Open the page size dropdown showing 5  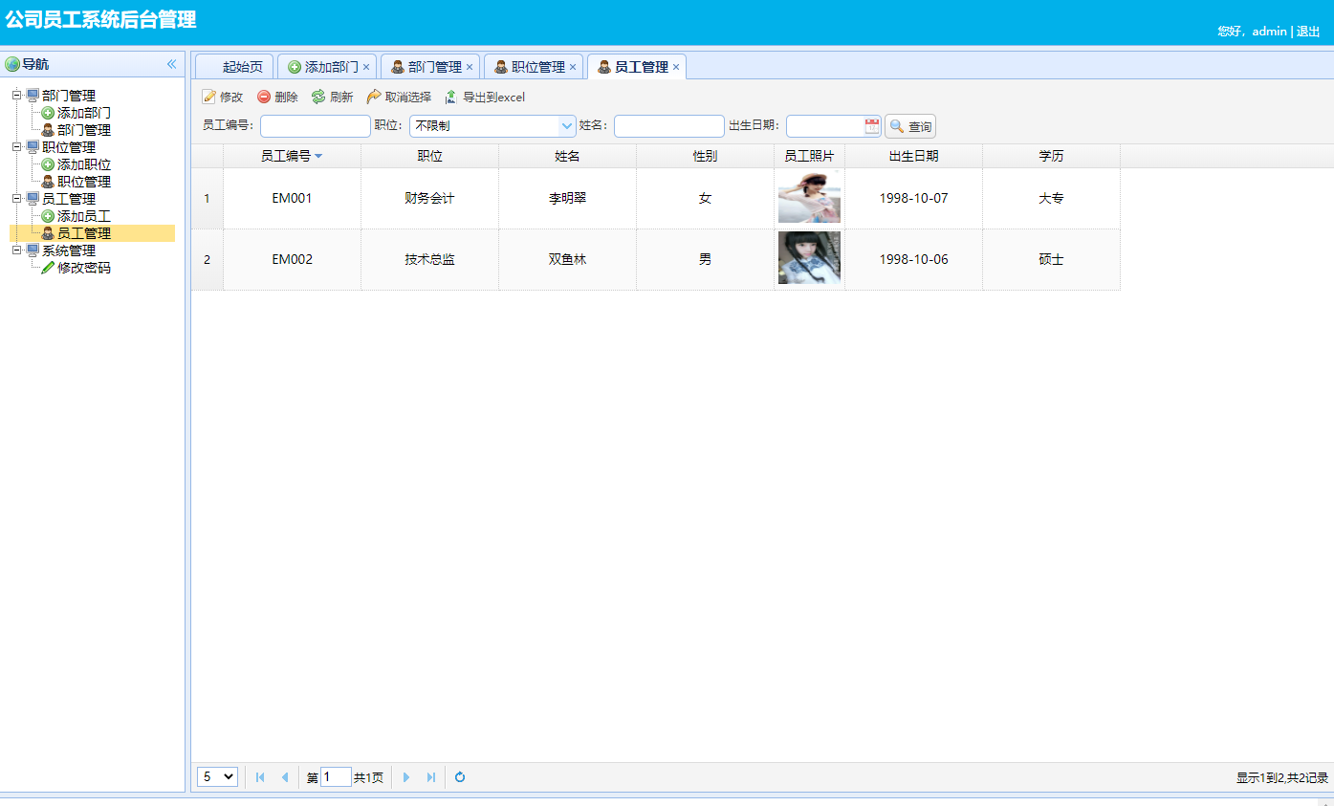[x=216, y=776]
